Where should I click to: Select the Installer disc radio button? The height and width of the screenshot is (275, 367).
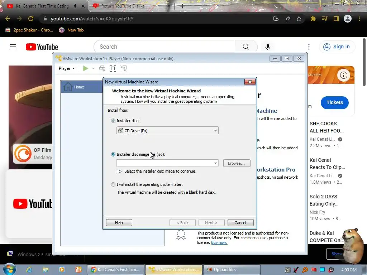click(x=113, y=121)
